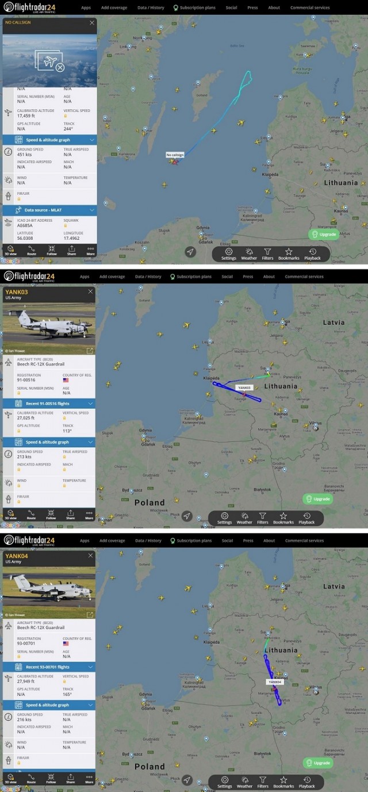Expand Recent 93-00701 flights section
The image size is (368, 792).
[x=49, y=667]
